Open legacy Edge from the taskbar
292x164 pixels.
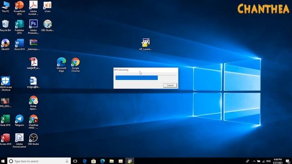point(84,161)
